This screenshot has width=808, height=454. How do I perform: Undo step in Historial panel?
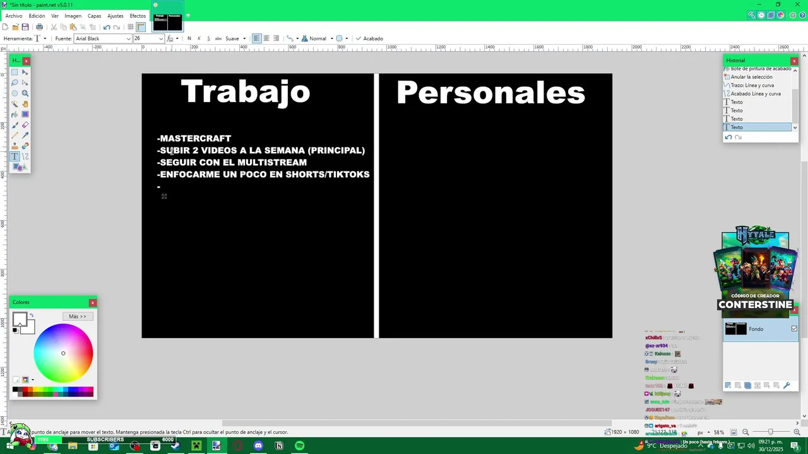[x=728, y=137]
